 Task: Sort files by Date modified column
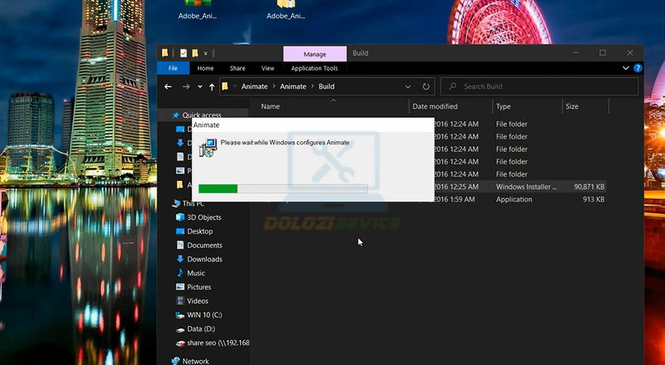point(435,106)
